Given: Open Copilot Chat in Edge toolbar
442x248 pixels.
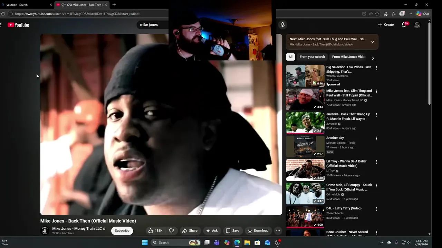Looking at the screenshot, I should (423, 14).
